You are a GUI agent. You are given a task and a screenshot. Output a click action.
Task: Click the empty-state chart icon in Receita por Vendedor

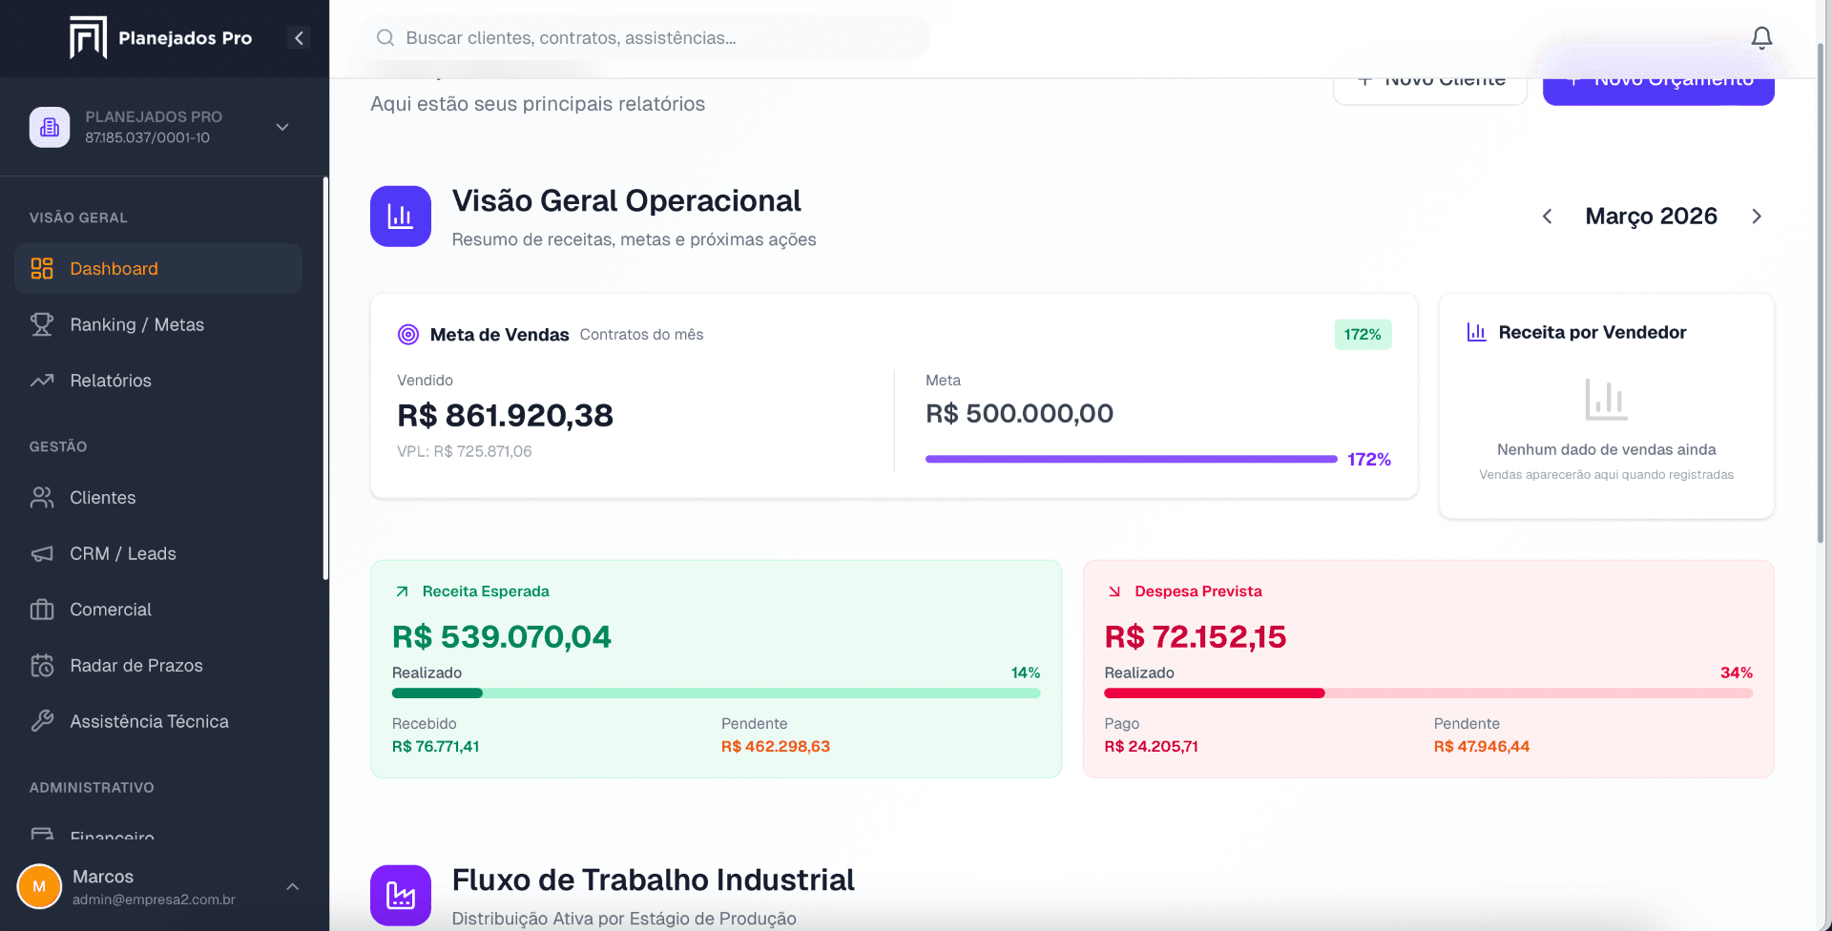pyautogui.click(x=1606, y=400)
